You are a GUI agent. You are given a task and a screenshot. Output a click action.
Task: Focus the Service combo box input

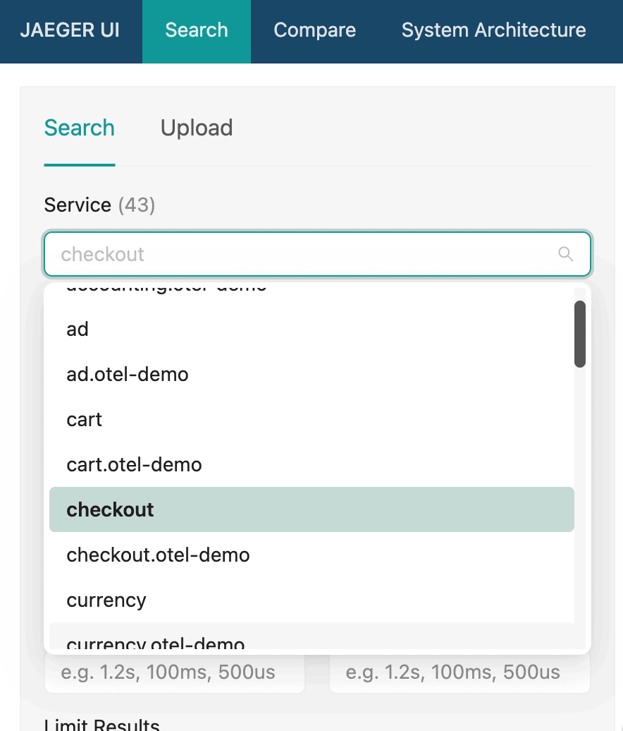pyautogui.click(x=318, y=254)
